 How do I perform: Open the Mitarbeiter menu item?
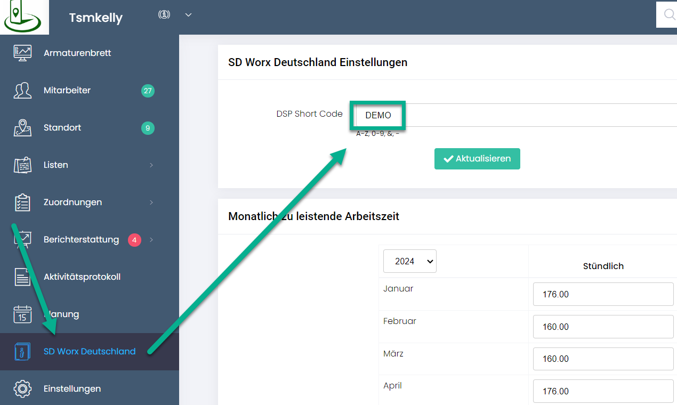[90, 91]
